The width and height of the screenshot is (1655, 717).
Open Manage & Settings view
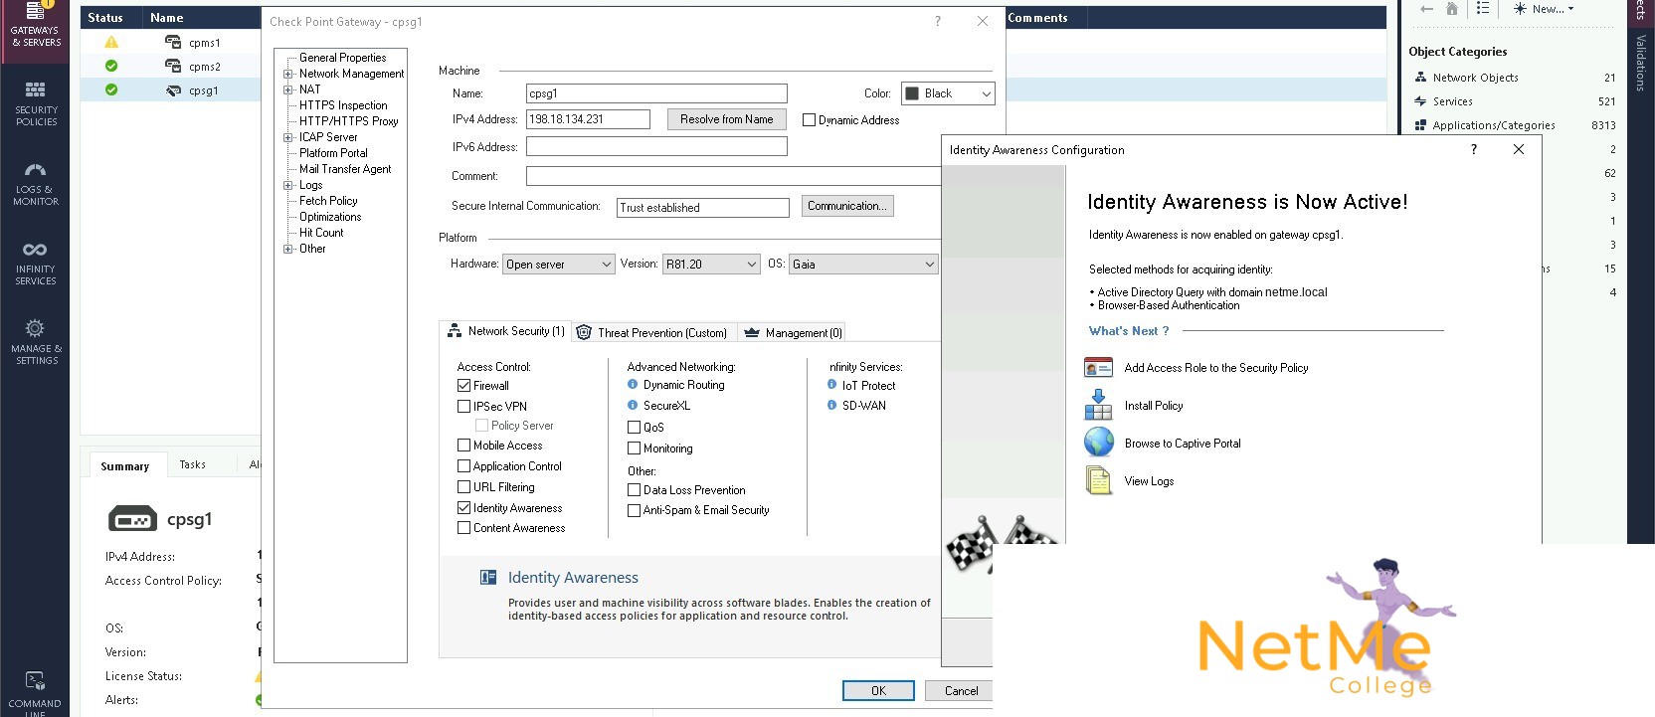[36, 343]
